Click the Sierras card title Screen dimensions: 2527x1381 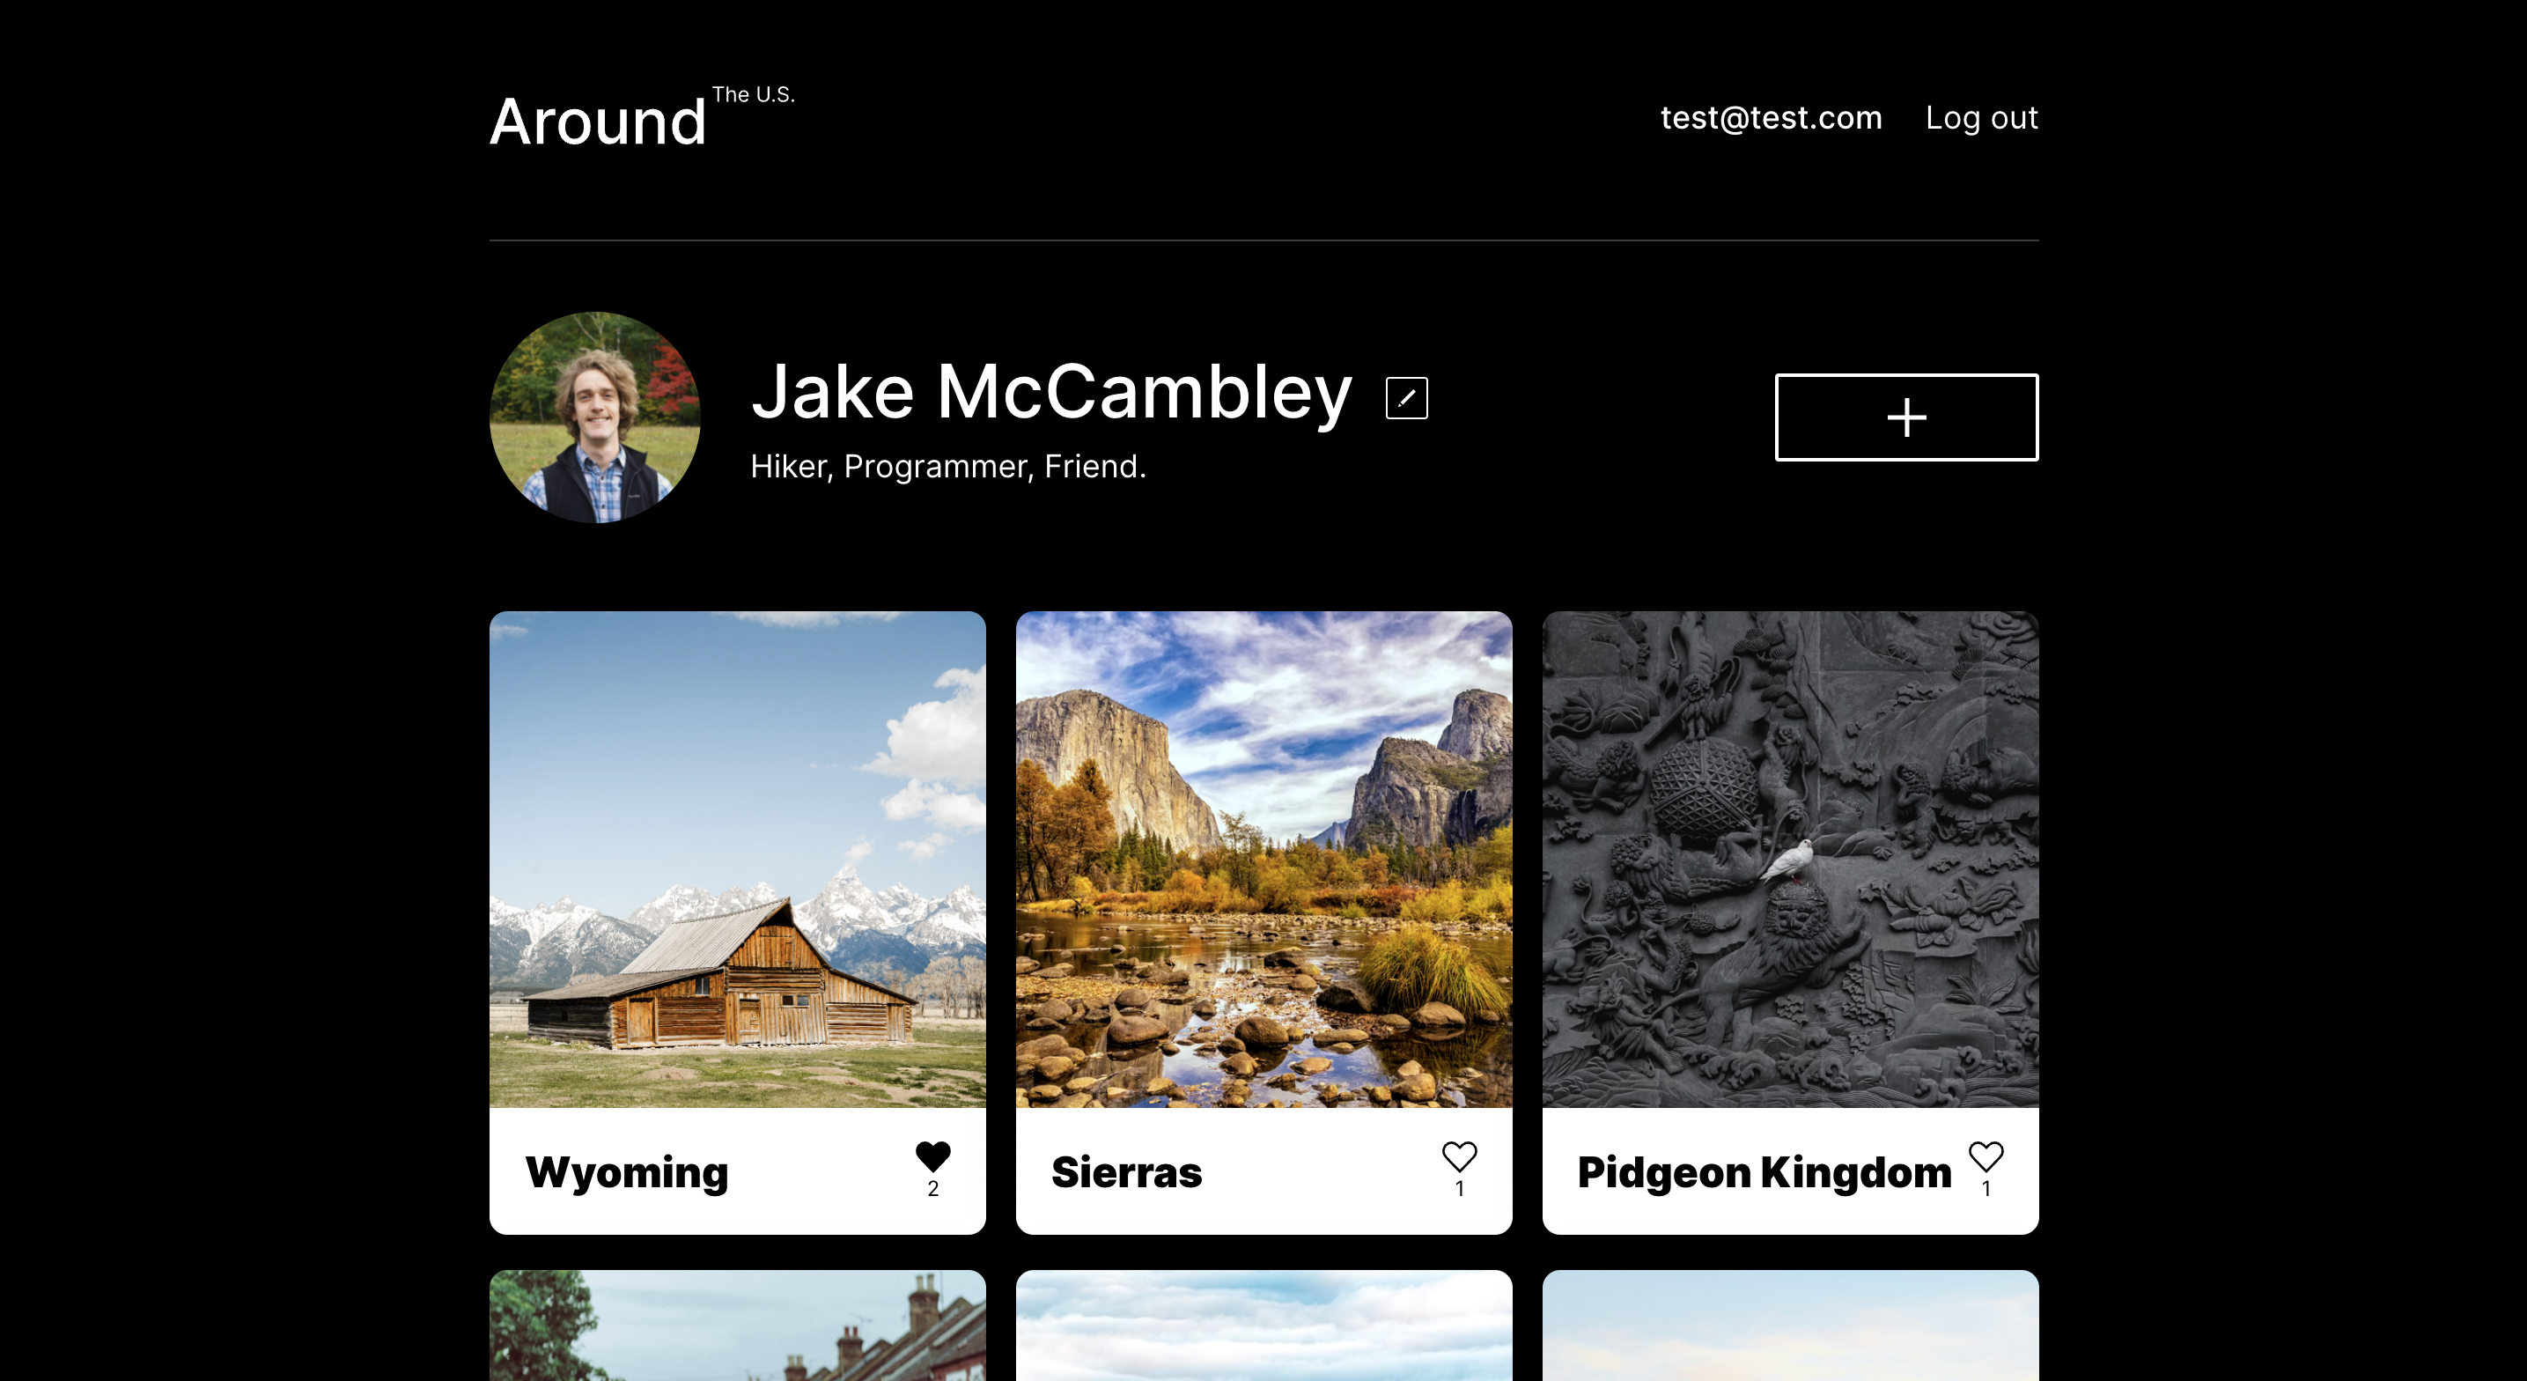click(1126, 1172)
